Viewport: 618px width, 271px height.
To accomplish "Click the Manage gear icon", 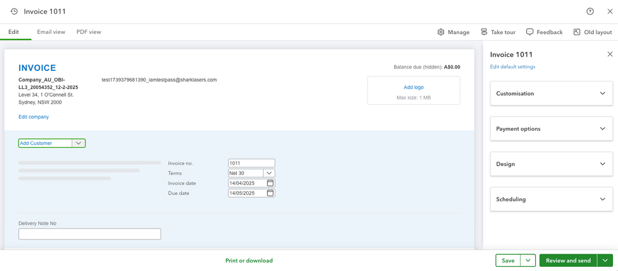I will [x=441, y=32].
